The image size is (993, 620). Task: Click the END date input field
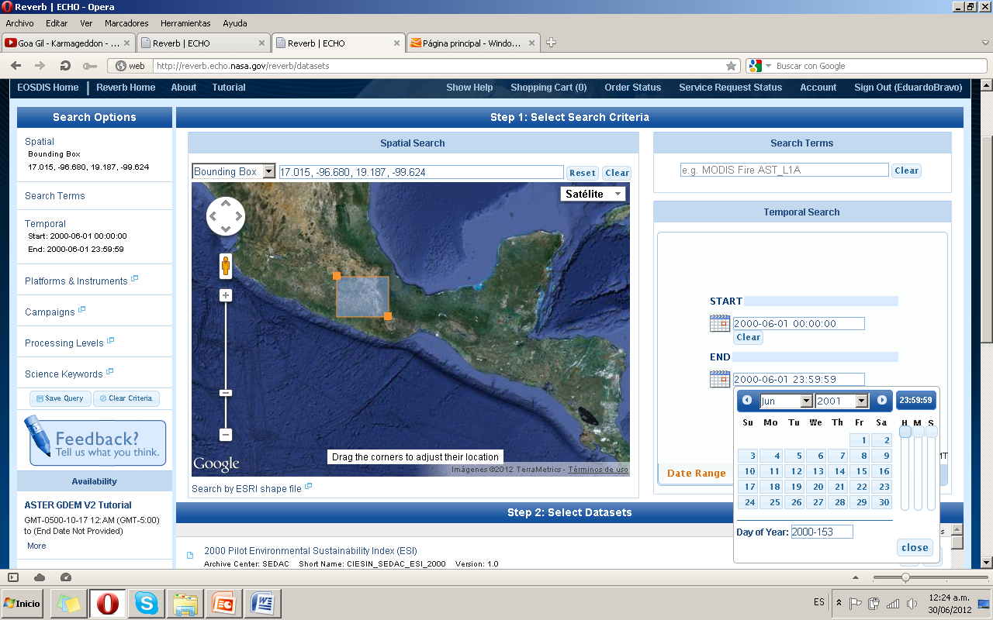click(798, 380)
